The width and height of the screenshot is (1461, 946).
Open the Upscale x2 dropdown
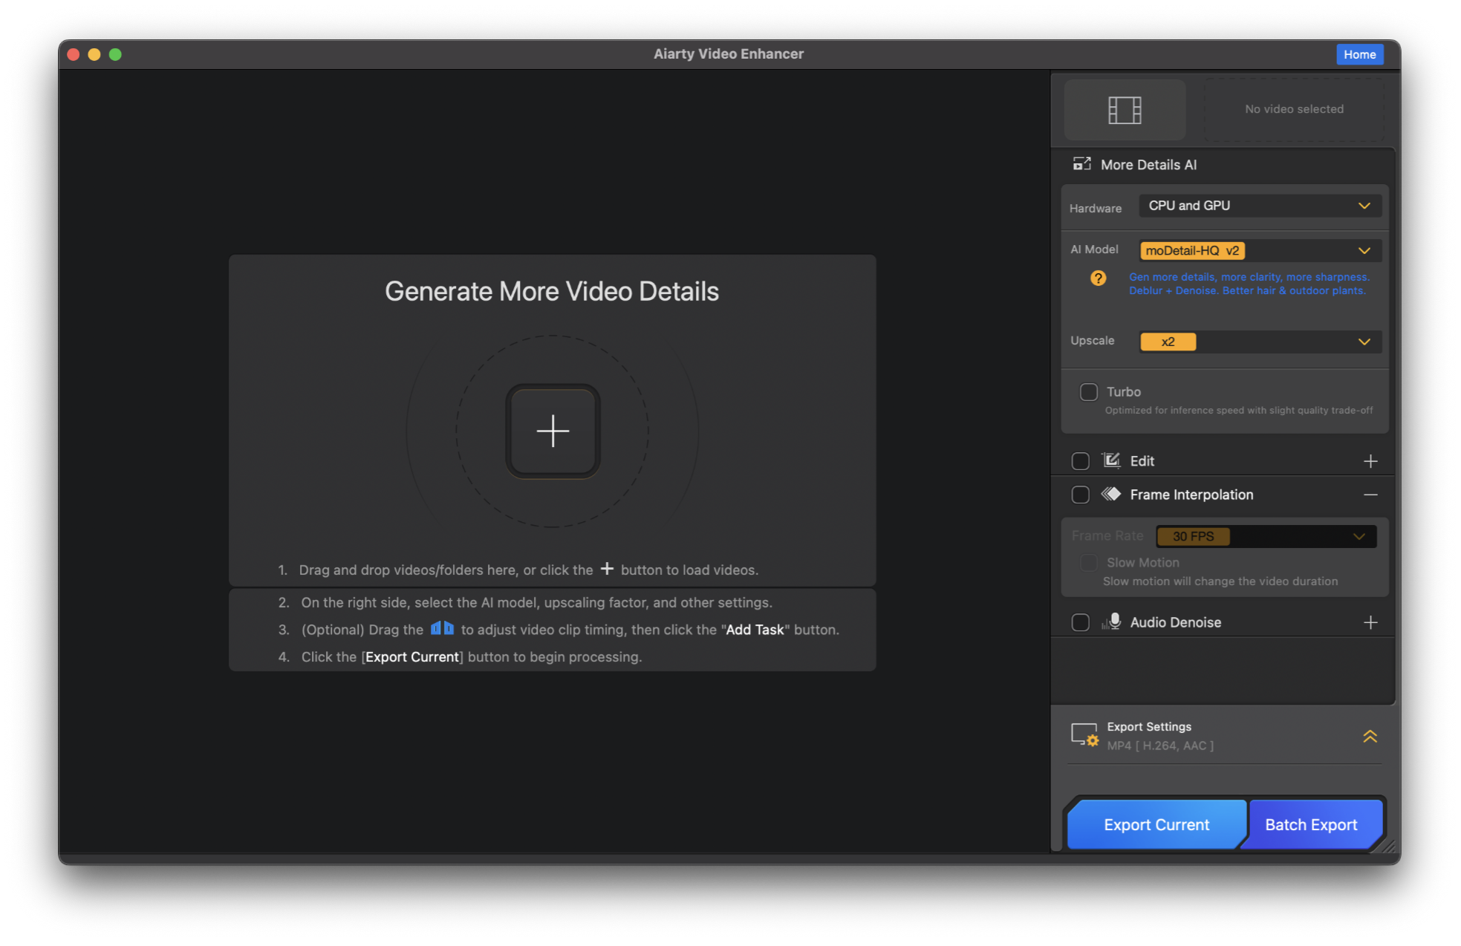[1260, 342]
